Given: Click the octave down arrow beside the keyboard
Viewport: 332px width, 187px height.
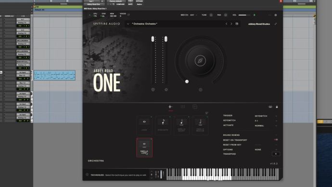Looking at the screenshot, I should [152, 178].
